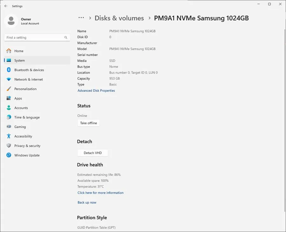
Task: Click the vertical scrollbar on the right
Action: tap(285, 121)
